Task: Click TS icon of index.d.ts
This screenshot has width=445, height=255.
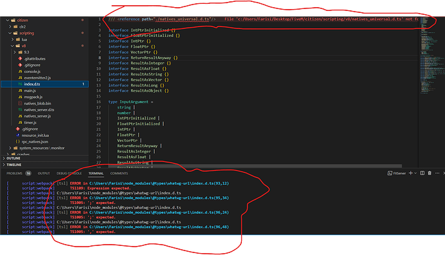Action: [x=20, y=84]
